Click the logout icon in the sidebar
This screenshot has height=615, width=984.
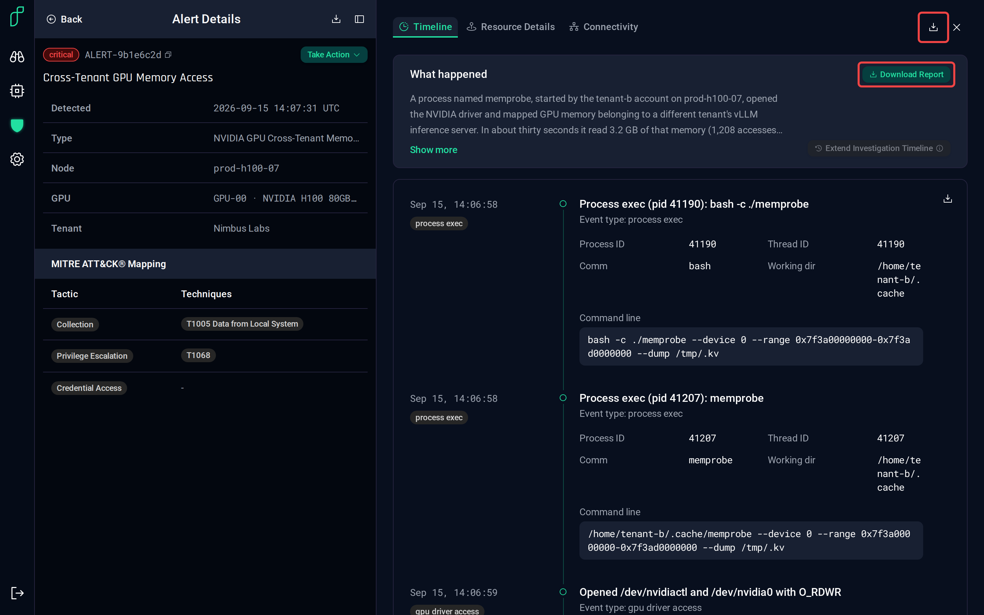(x=17, y=593)
